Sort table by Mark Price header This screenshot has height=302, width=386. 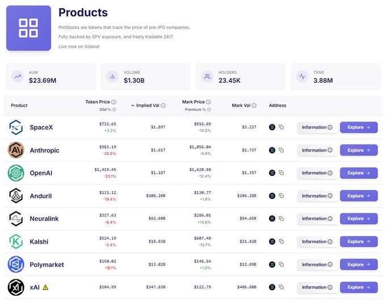(193, 102)
